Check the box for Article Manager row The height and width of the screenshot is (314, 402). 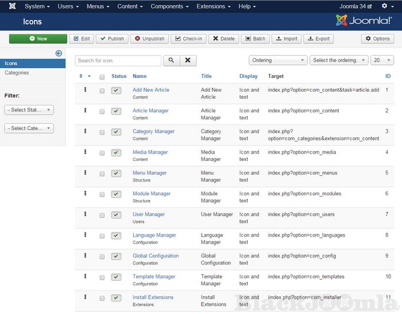coord(102,111)
